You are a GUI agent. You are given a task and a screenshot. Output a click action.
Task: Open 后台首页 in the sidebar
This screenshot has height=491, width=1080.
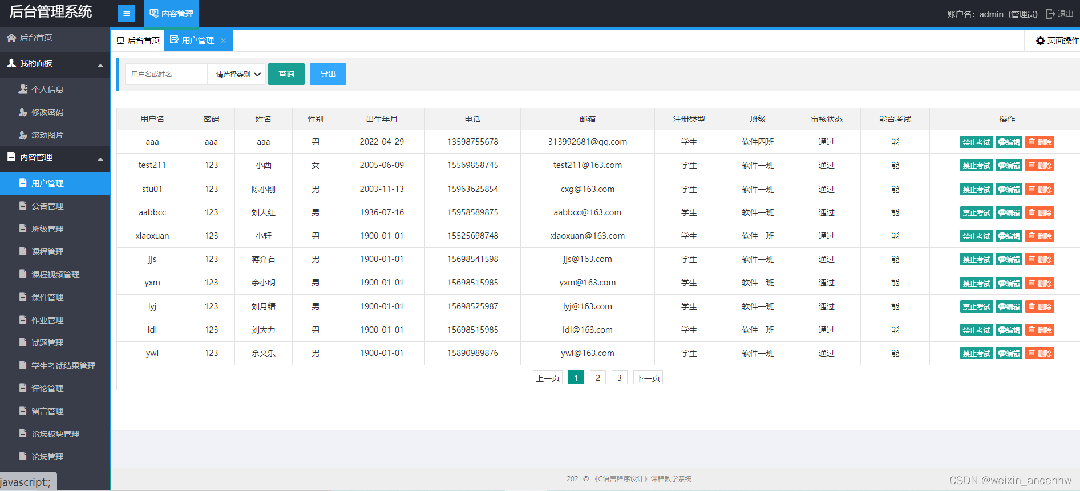point(55,38)
